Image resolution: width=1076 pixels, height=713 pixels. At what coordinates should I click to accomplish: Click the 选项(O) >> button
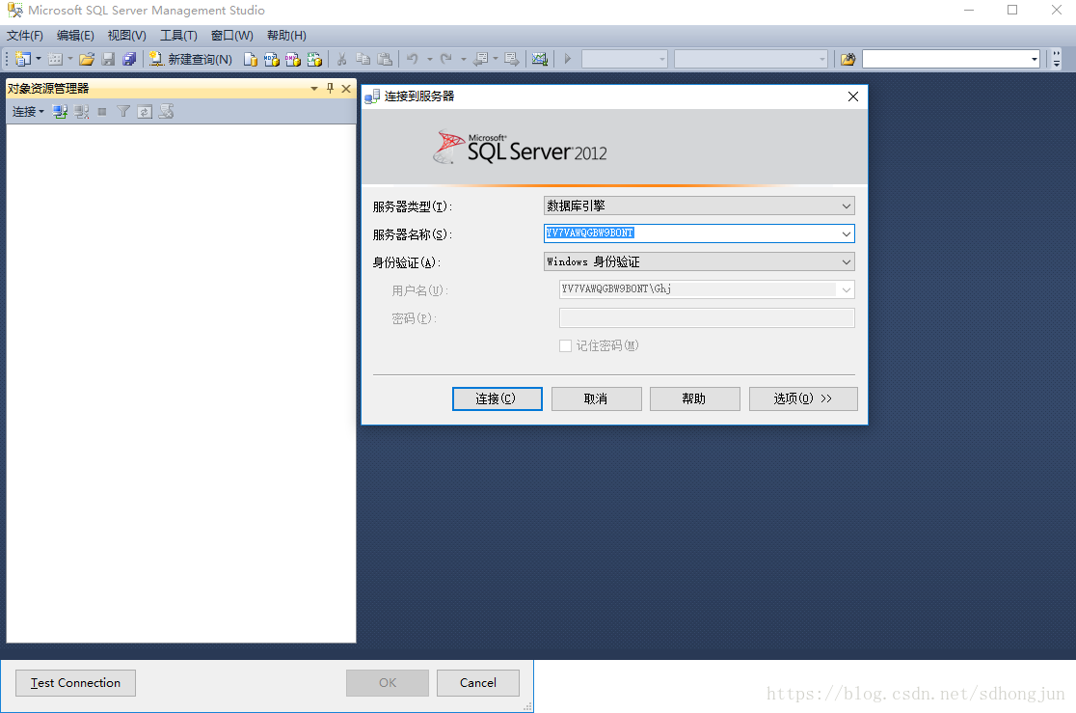click(803, 399)
